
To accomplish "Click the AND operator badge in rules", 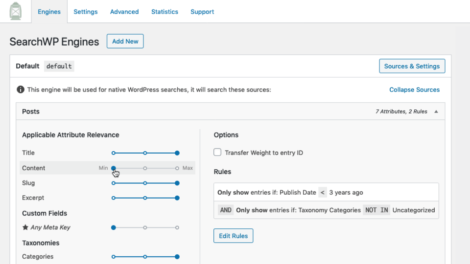I will (226, 210).
